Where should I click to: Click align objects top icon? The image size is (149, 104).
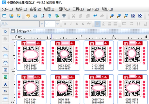(139, 24)
